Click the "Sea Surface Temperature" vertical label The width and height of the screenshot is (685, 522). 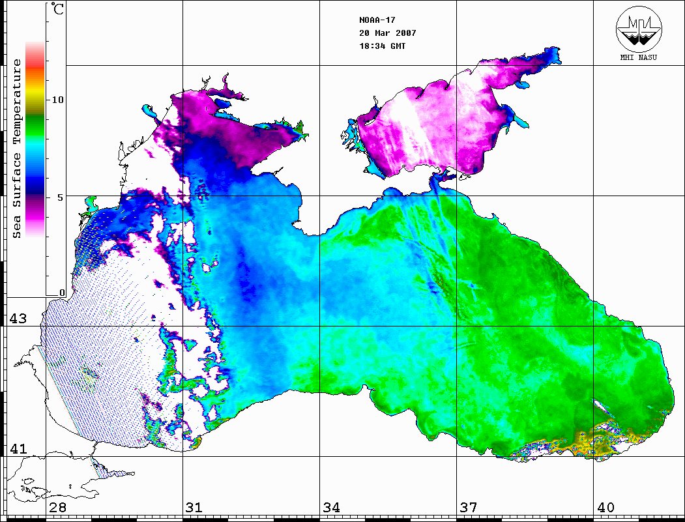coord(16,149)
